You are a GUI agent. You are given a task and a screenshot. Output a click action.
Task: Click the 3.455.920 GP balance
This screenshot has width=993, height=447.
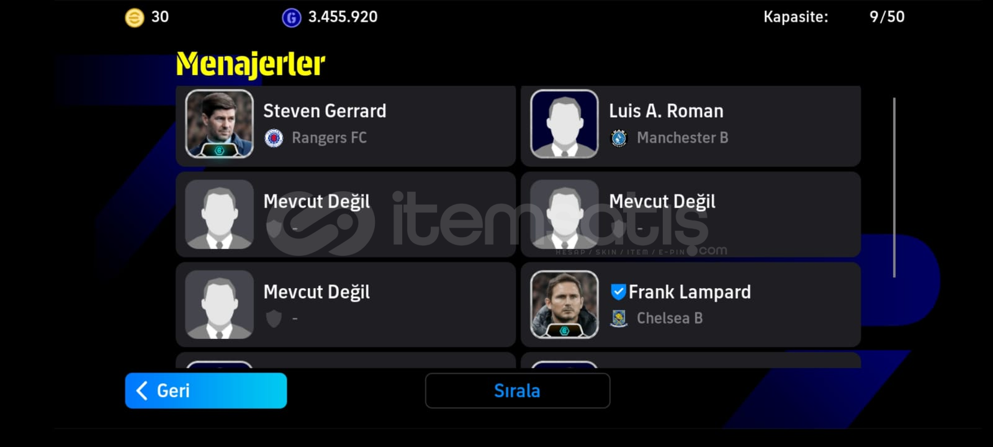click(343, 17)
